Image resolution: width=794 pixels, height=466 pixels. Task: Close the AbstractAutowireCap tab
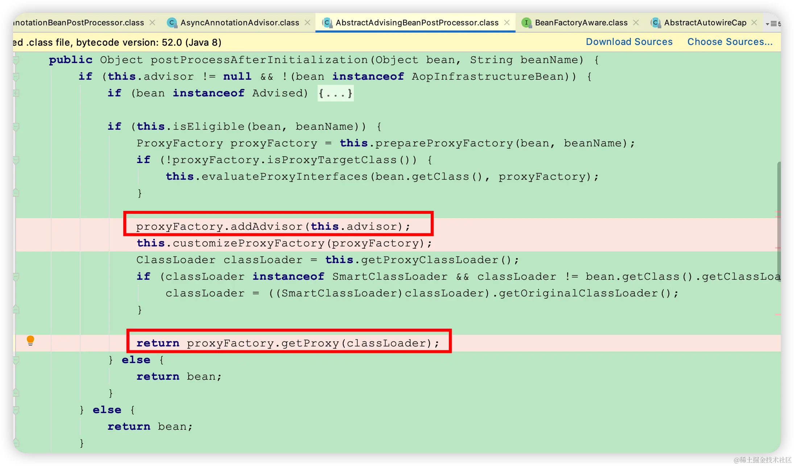754,22
